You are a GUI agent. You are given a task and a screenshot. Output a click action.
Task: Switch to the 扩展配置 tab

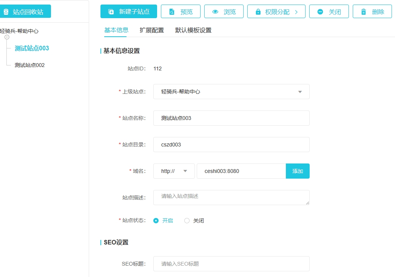[152, 30]
